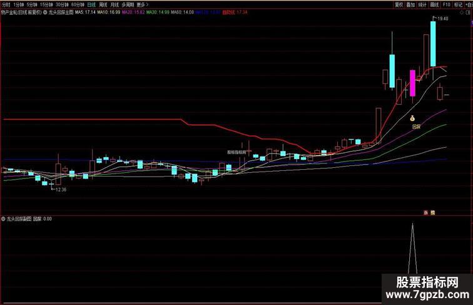Click the +自选 add to watchlist button
The image size is (473, 305).
[469, 4]
